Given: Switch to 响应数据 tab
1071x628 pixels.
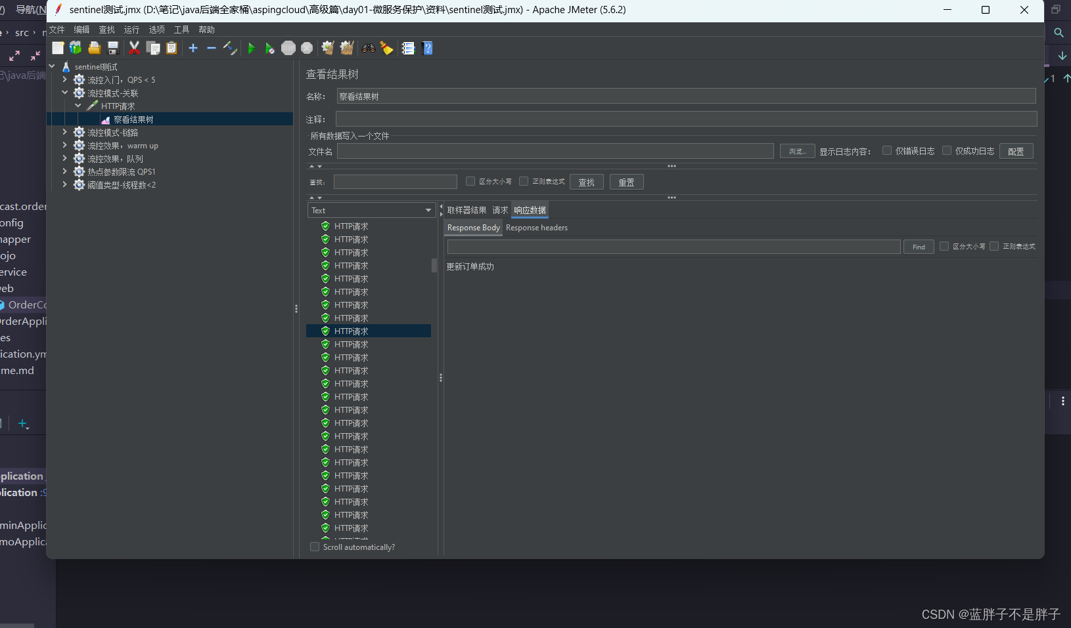Looking at the screenshot, I should pyautogui.click(x=530, y=210).
